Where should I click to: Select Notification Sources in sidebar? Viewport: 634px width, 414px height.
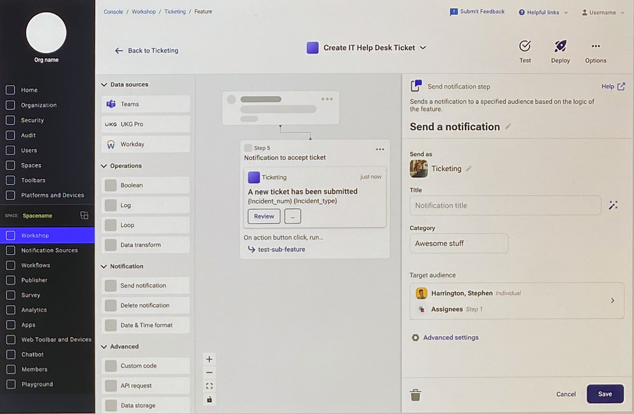click(x=49, y=250)
